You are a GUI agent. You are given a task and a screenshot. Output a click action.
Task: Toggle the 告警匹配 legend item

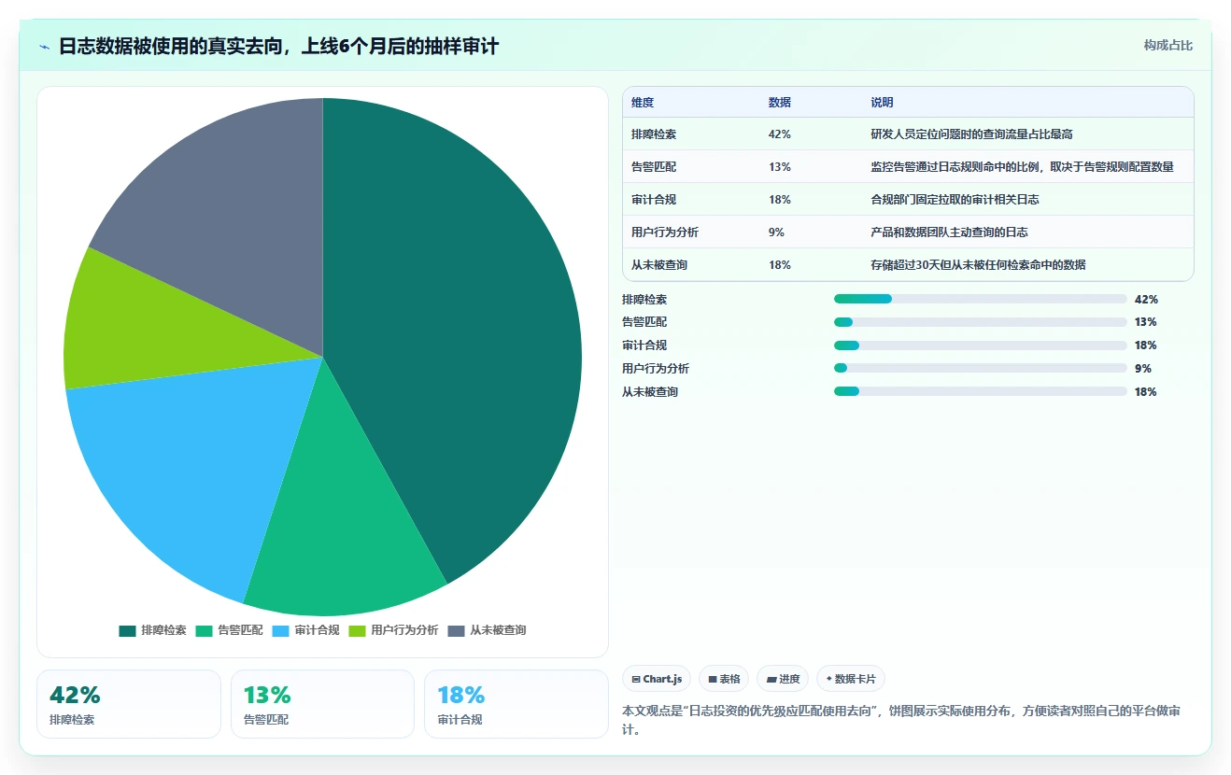click(229, 630)
